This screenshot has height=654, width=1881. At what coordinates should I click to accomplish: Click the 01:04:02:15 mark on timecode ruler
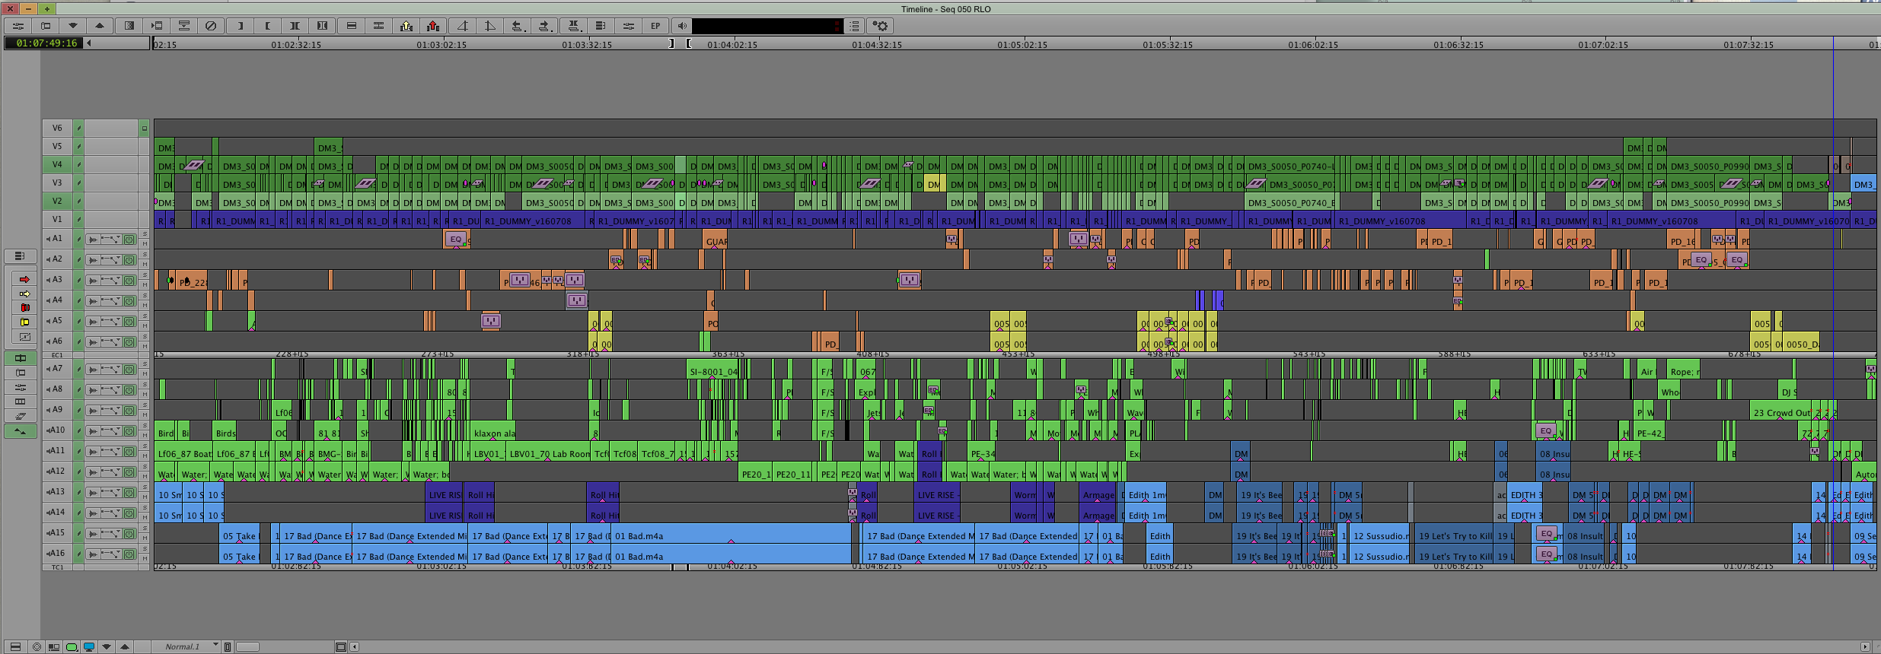coord(732,45)
